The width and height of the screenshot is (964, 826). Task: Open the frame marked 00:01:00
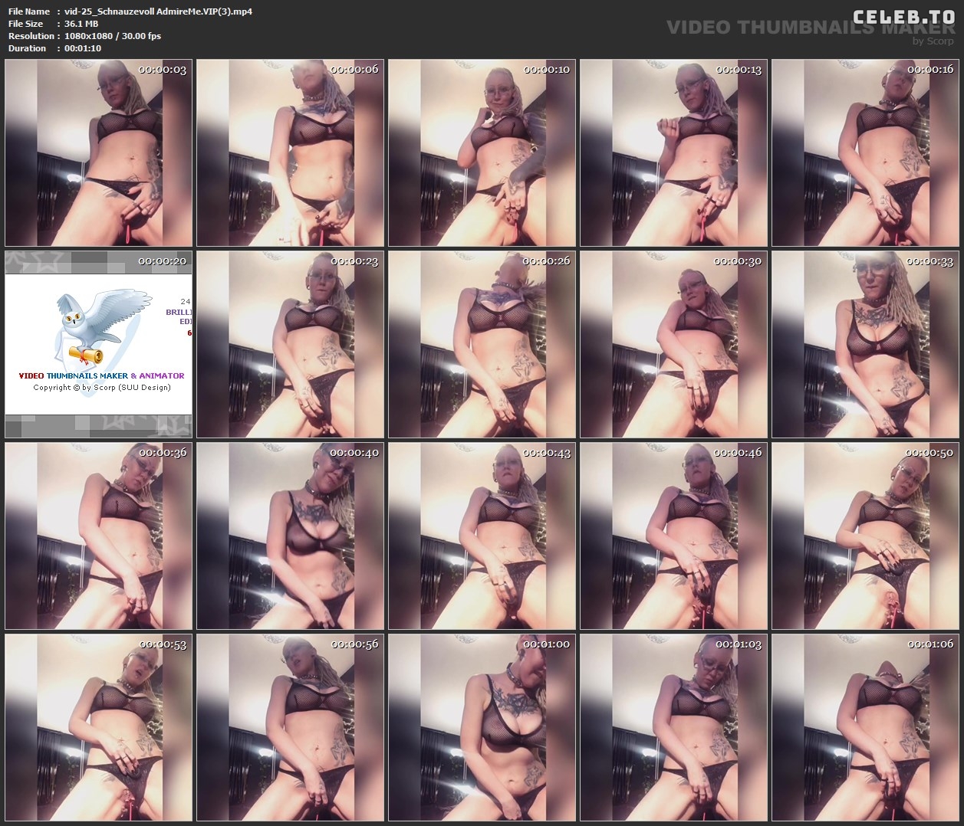point(482,728)
